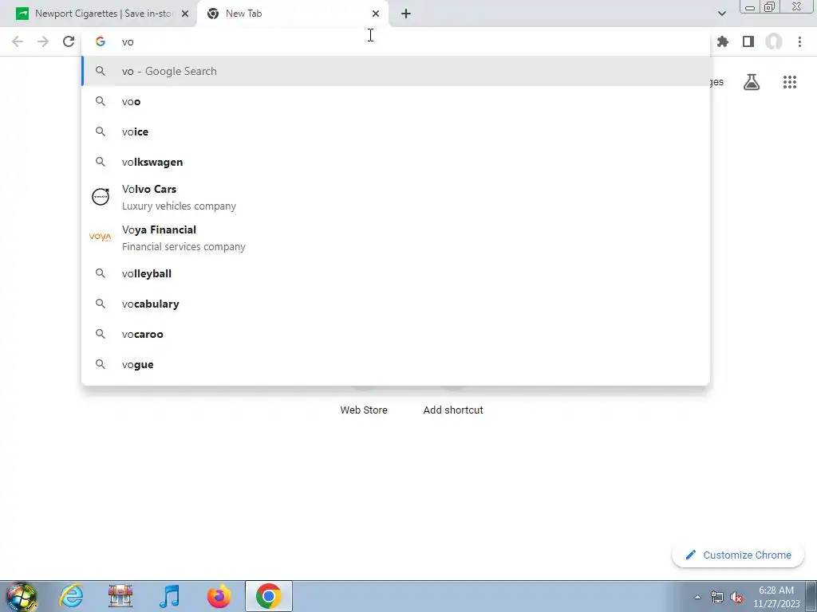Open the Windows Start menu

(22, 596)
